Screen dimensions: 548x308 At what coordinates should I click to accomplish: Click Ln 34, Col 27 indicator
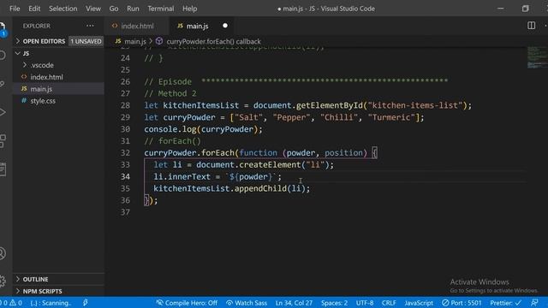(x=294, y=303)
